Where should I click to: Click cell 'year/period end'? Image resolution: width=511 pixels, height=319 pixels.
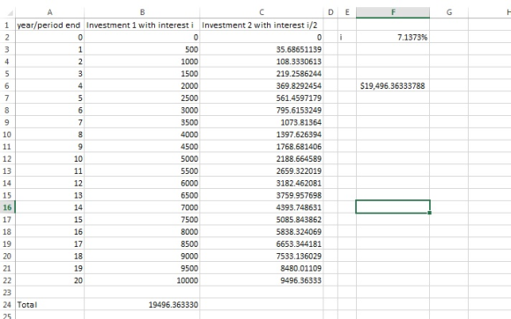49,25
